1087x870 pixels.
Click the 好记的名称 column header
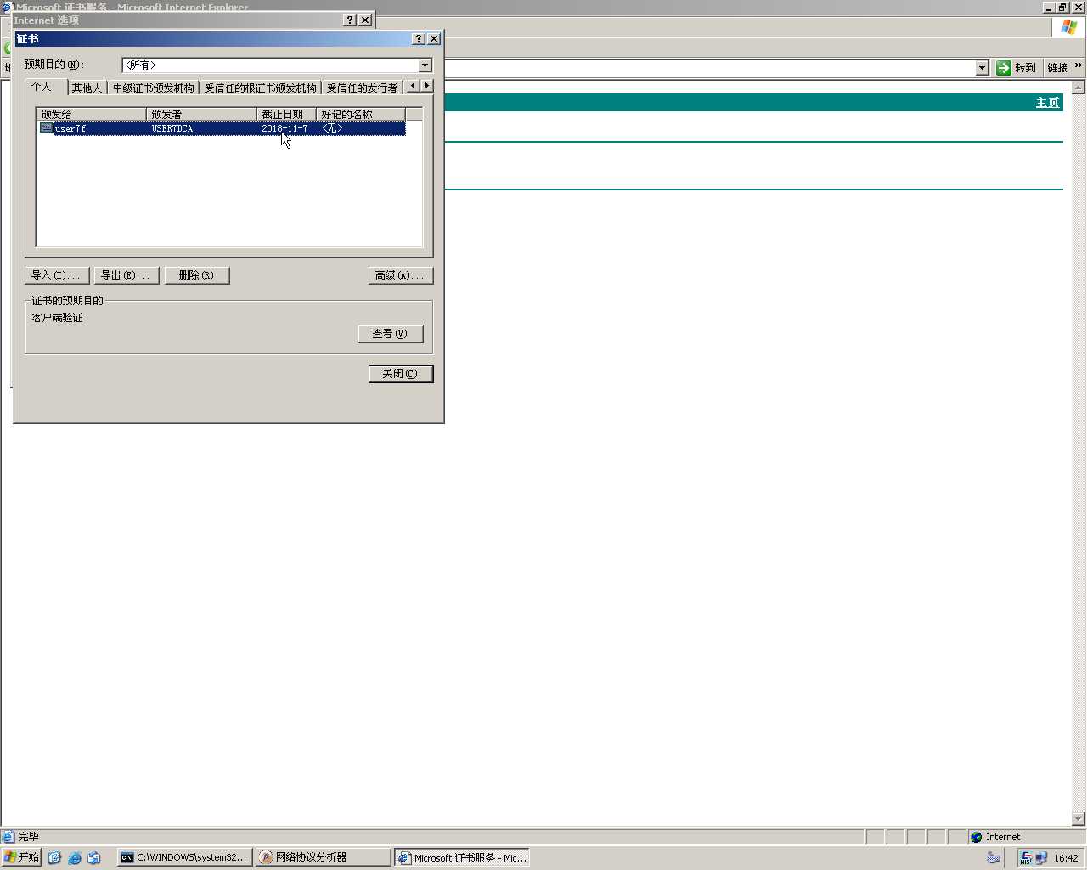[360, 114]
